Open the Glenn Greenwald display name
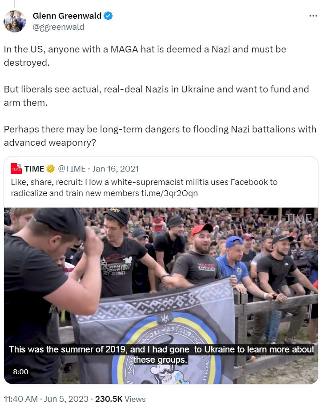This screenshot has width=322, height=404. pyautogui.click(x=67, y=16)
